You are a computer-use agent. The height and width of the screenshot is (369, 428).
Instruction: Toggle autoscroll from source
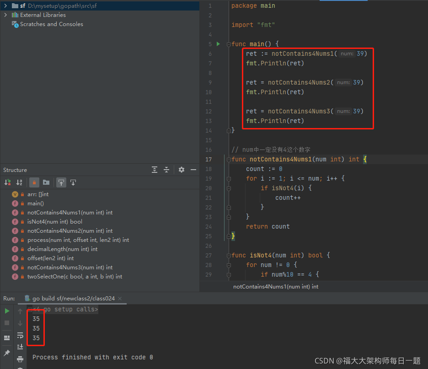[73, 182]
